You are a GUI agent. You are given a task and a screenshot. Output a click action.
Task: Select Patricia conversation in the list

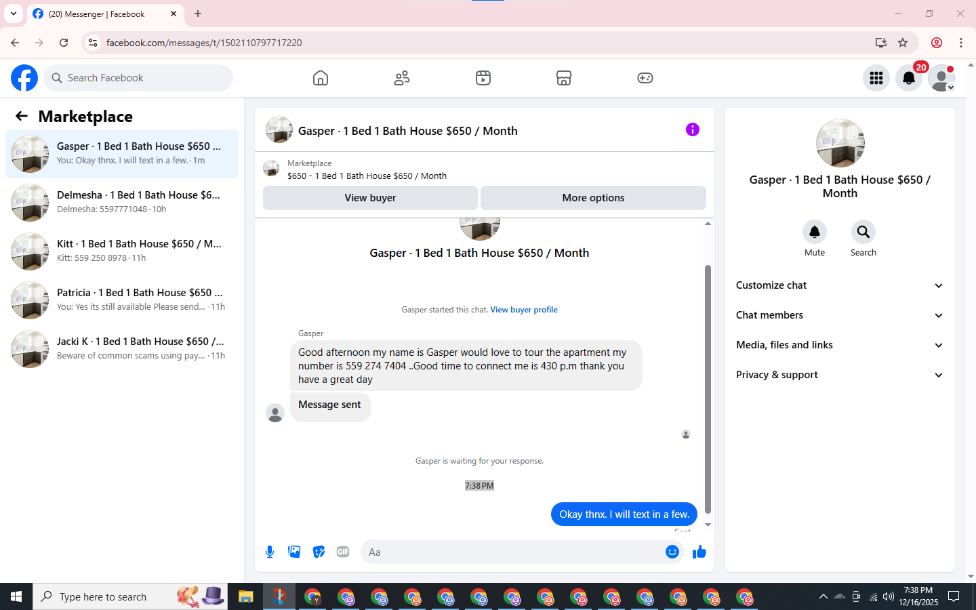pos(122,300)
